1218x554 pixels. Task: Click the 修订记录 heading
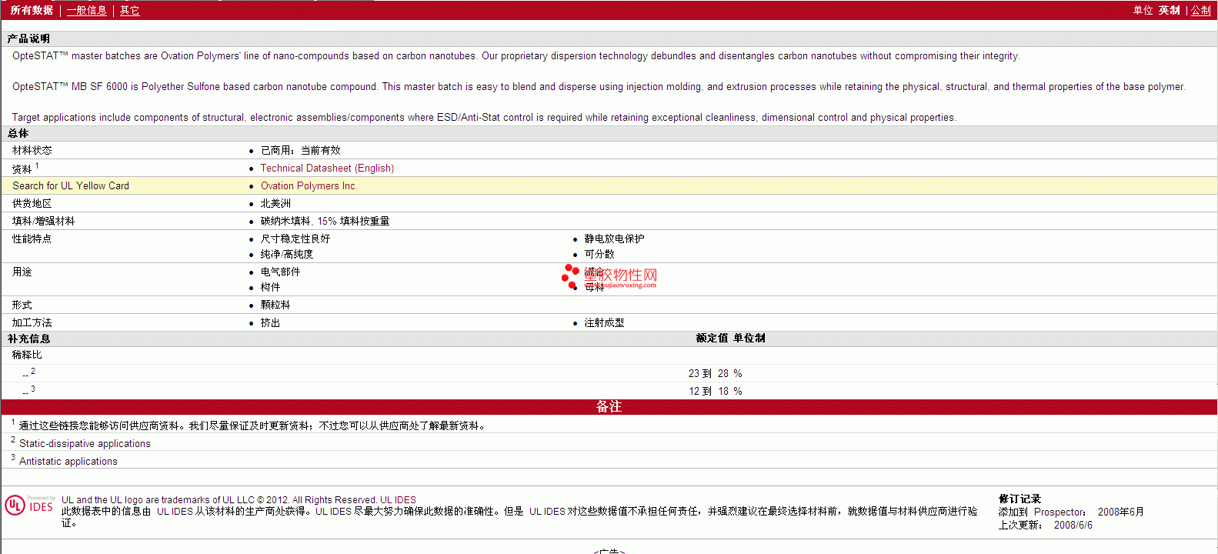point(1019,499)
